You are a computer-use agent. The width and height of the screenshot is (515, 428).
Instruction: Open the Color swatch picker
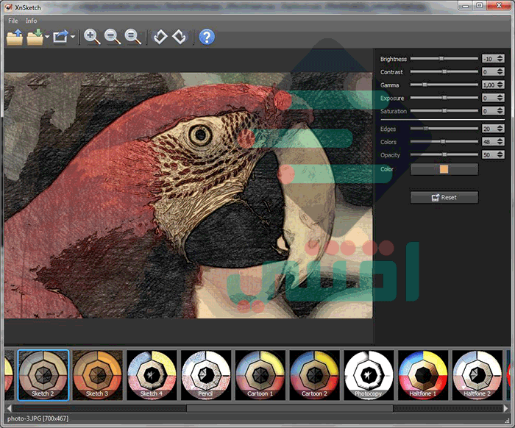444,169
